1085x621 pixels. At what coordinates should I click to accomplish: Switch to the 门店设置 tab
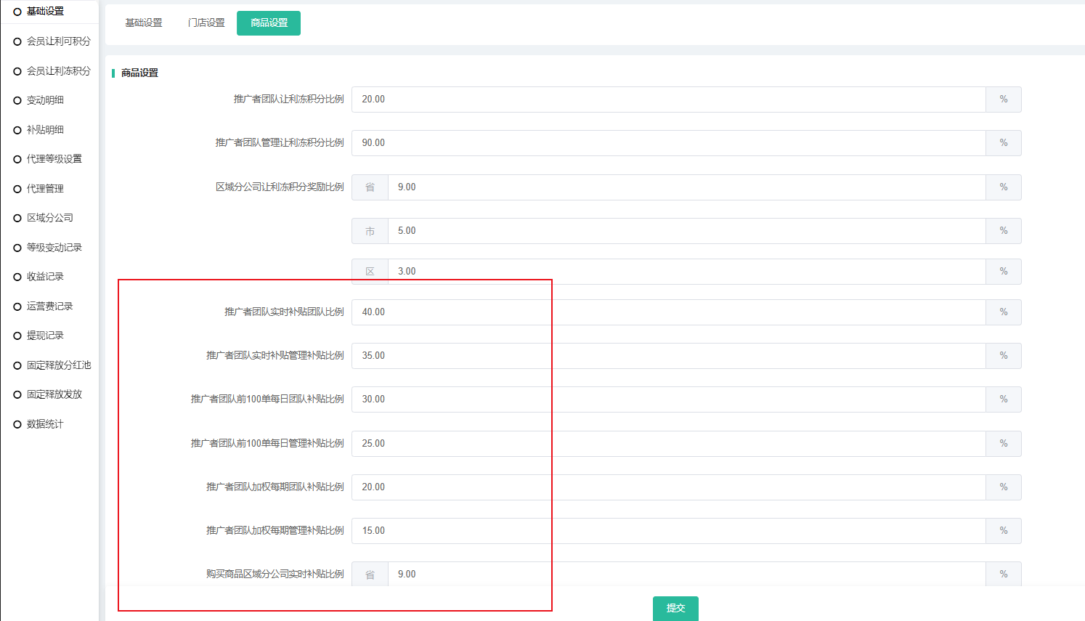[x=206, y=23]
